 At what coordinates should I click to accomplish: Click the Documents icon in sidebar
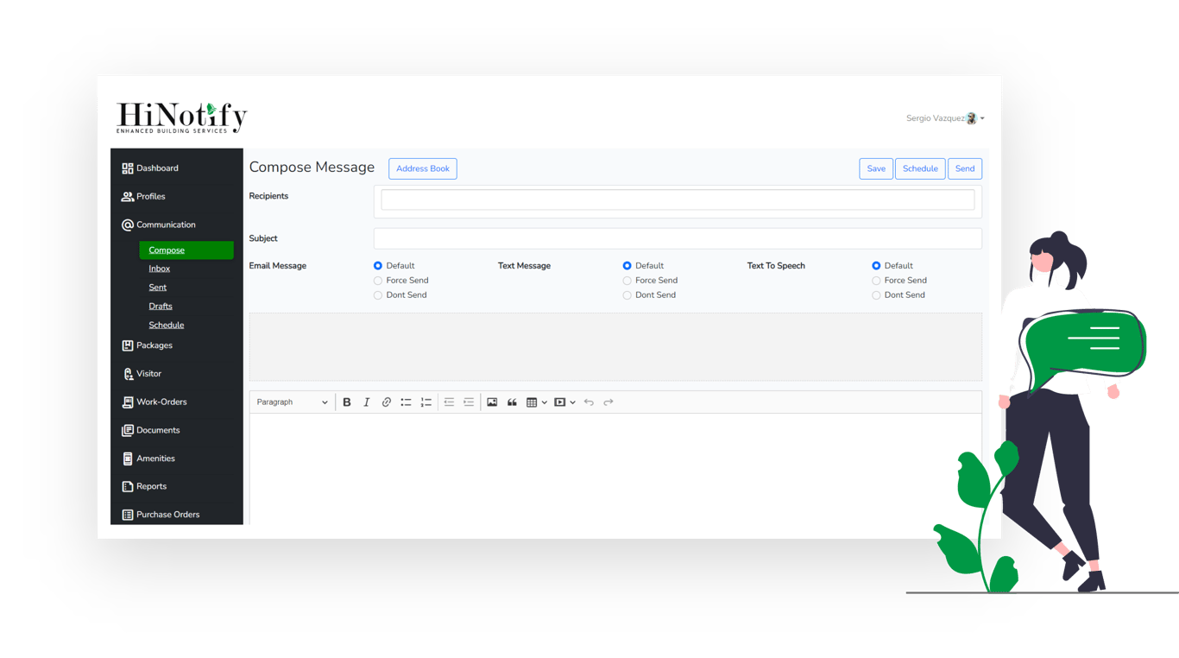tap(128, 430)
